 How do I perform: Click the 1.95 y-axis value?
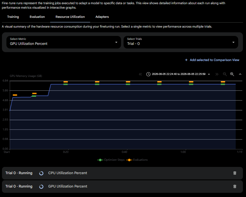pos(5,129)
